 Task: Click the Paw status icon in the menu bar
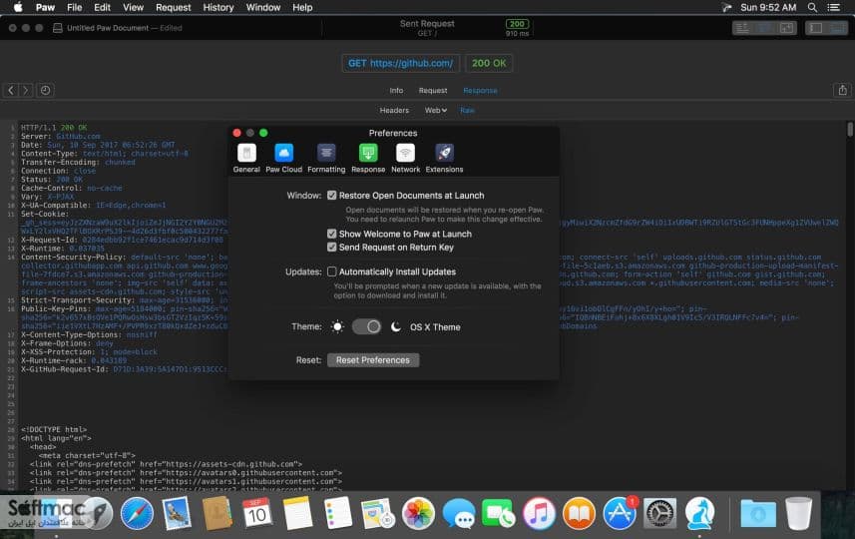point(726,8)
